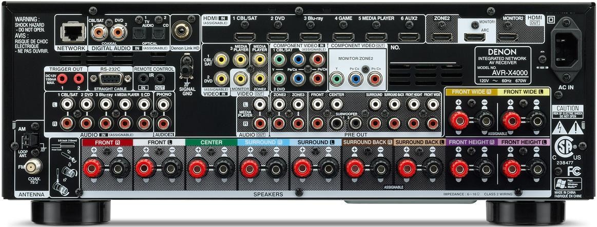Select the HDMI 5 MEDIA PLAYER input port

(x=376, y=37)
